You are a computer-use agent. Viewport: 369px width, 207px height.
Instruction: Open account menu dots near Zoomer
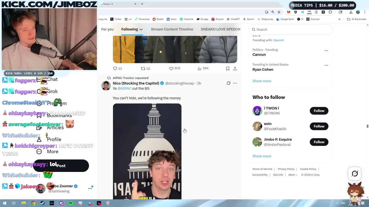[90, 188]
